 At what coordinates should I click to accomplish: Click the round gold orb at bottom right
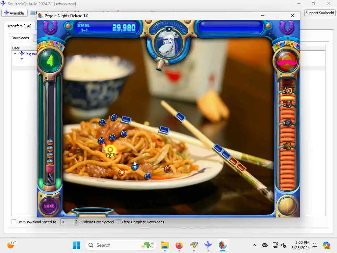287,206
